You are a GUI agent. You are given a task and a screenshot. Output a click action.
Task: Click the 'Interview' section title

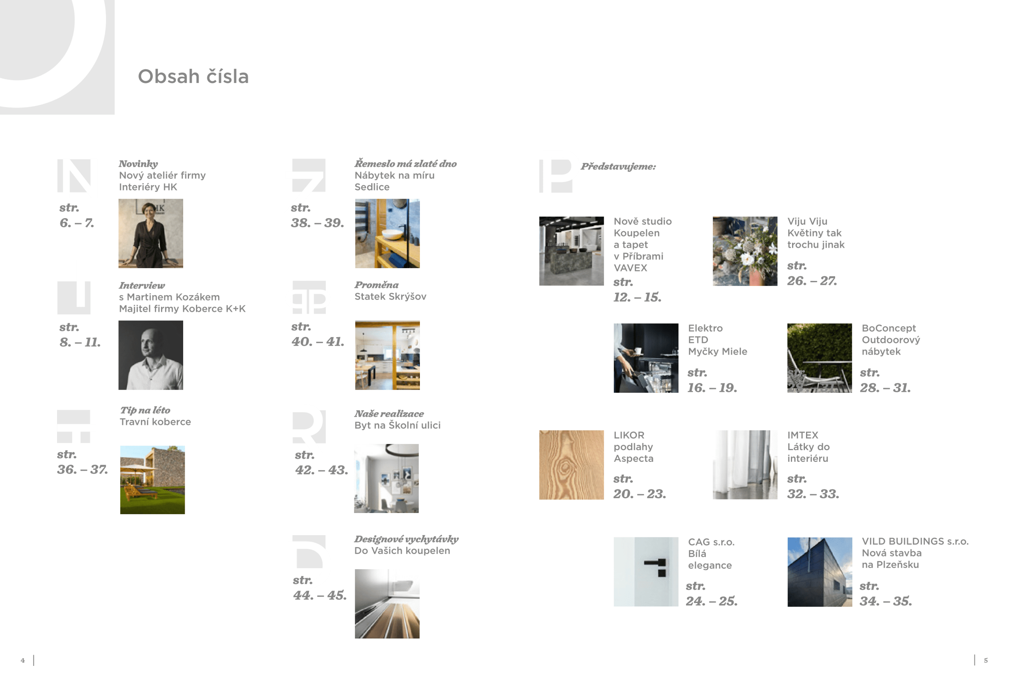pyautogui.click(x=142, y=286)
